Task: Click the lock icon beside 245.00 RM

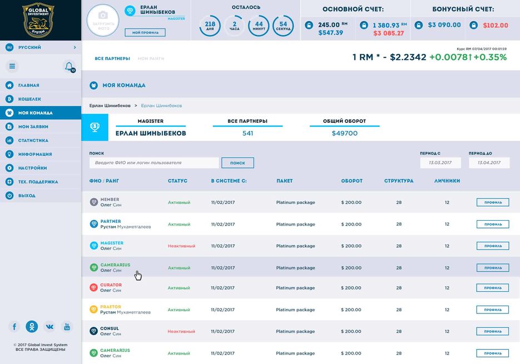Action: (309, 25)
